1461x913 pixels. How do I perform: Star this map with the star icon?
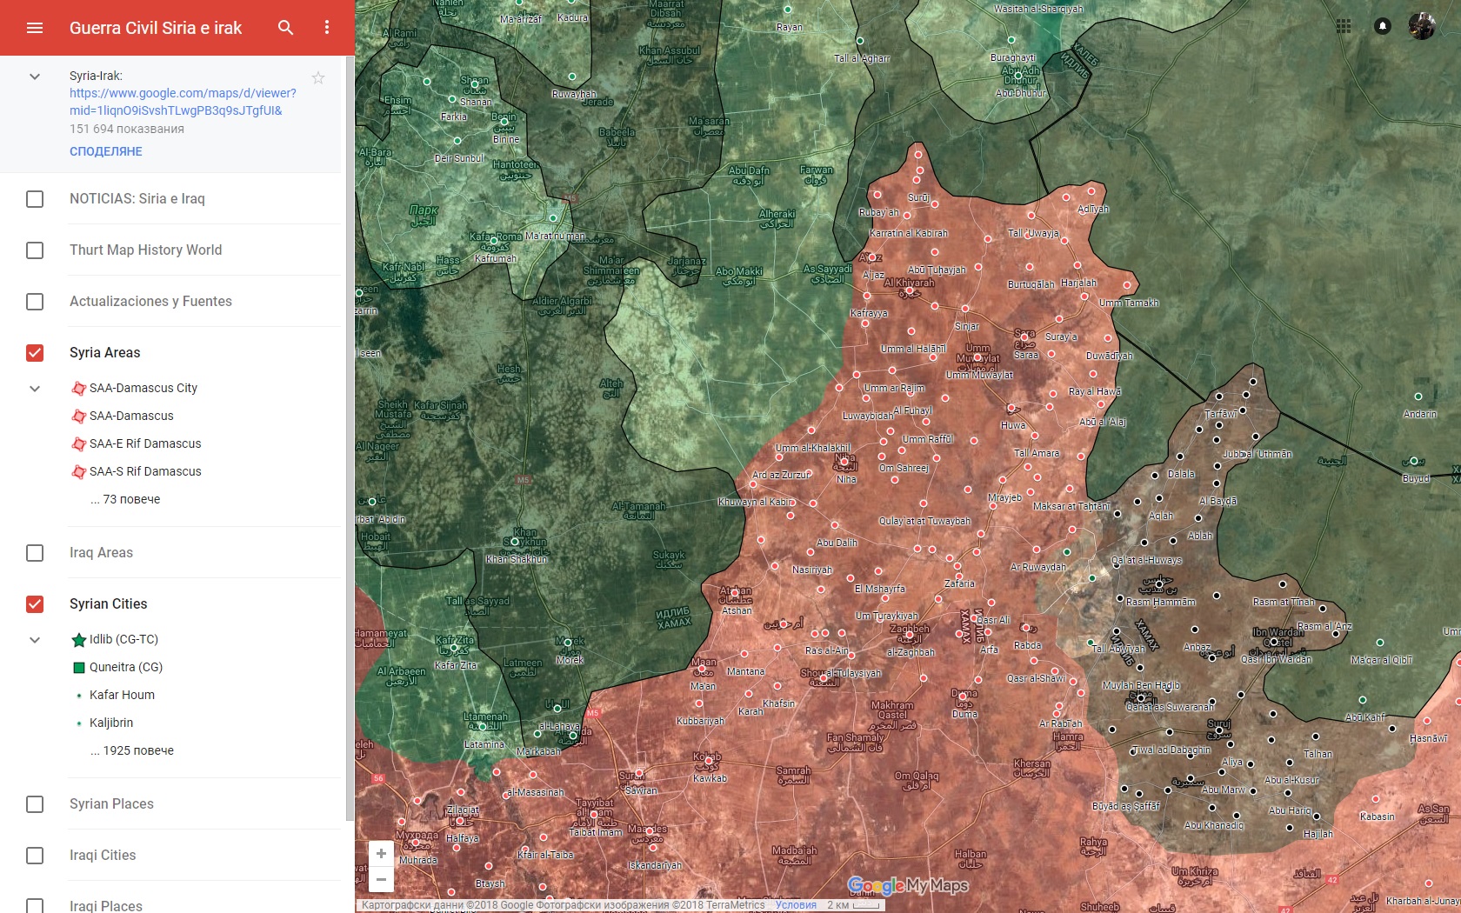pos(318,78)
